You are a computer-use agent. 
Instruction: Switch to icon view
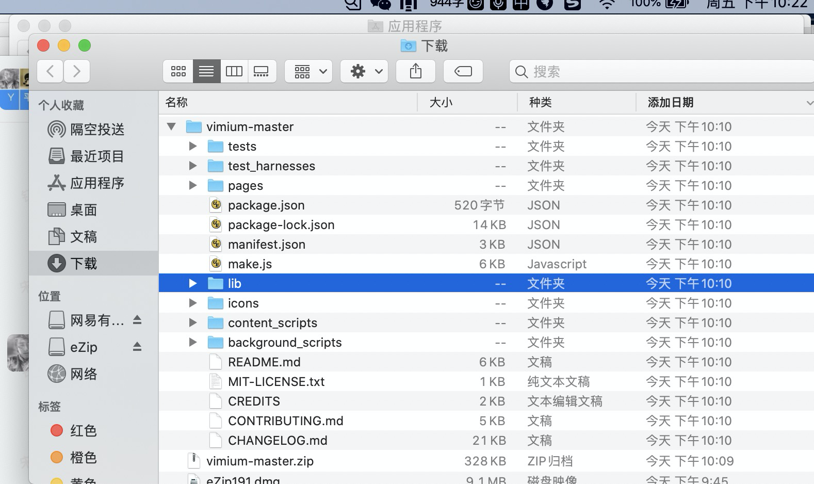178,71
